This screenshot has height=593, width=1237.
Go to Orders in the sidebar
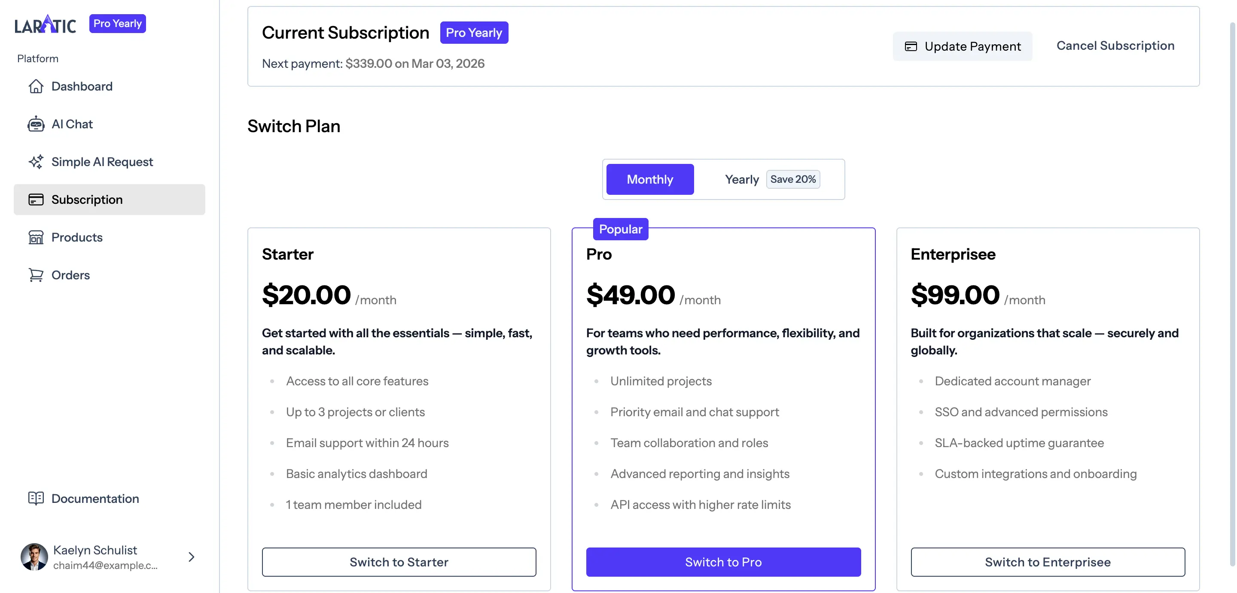(x=70, y=275)
